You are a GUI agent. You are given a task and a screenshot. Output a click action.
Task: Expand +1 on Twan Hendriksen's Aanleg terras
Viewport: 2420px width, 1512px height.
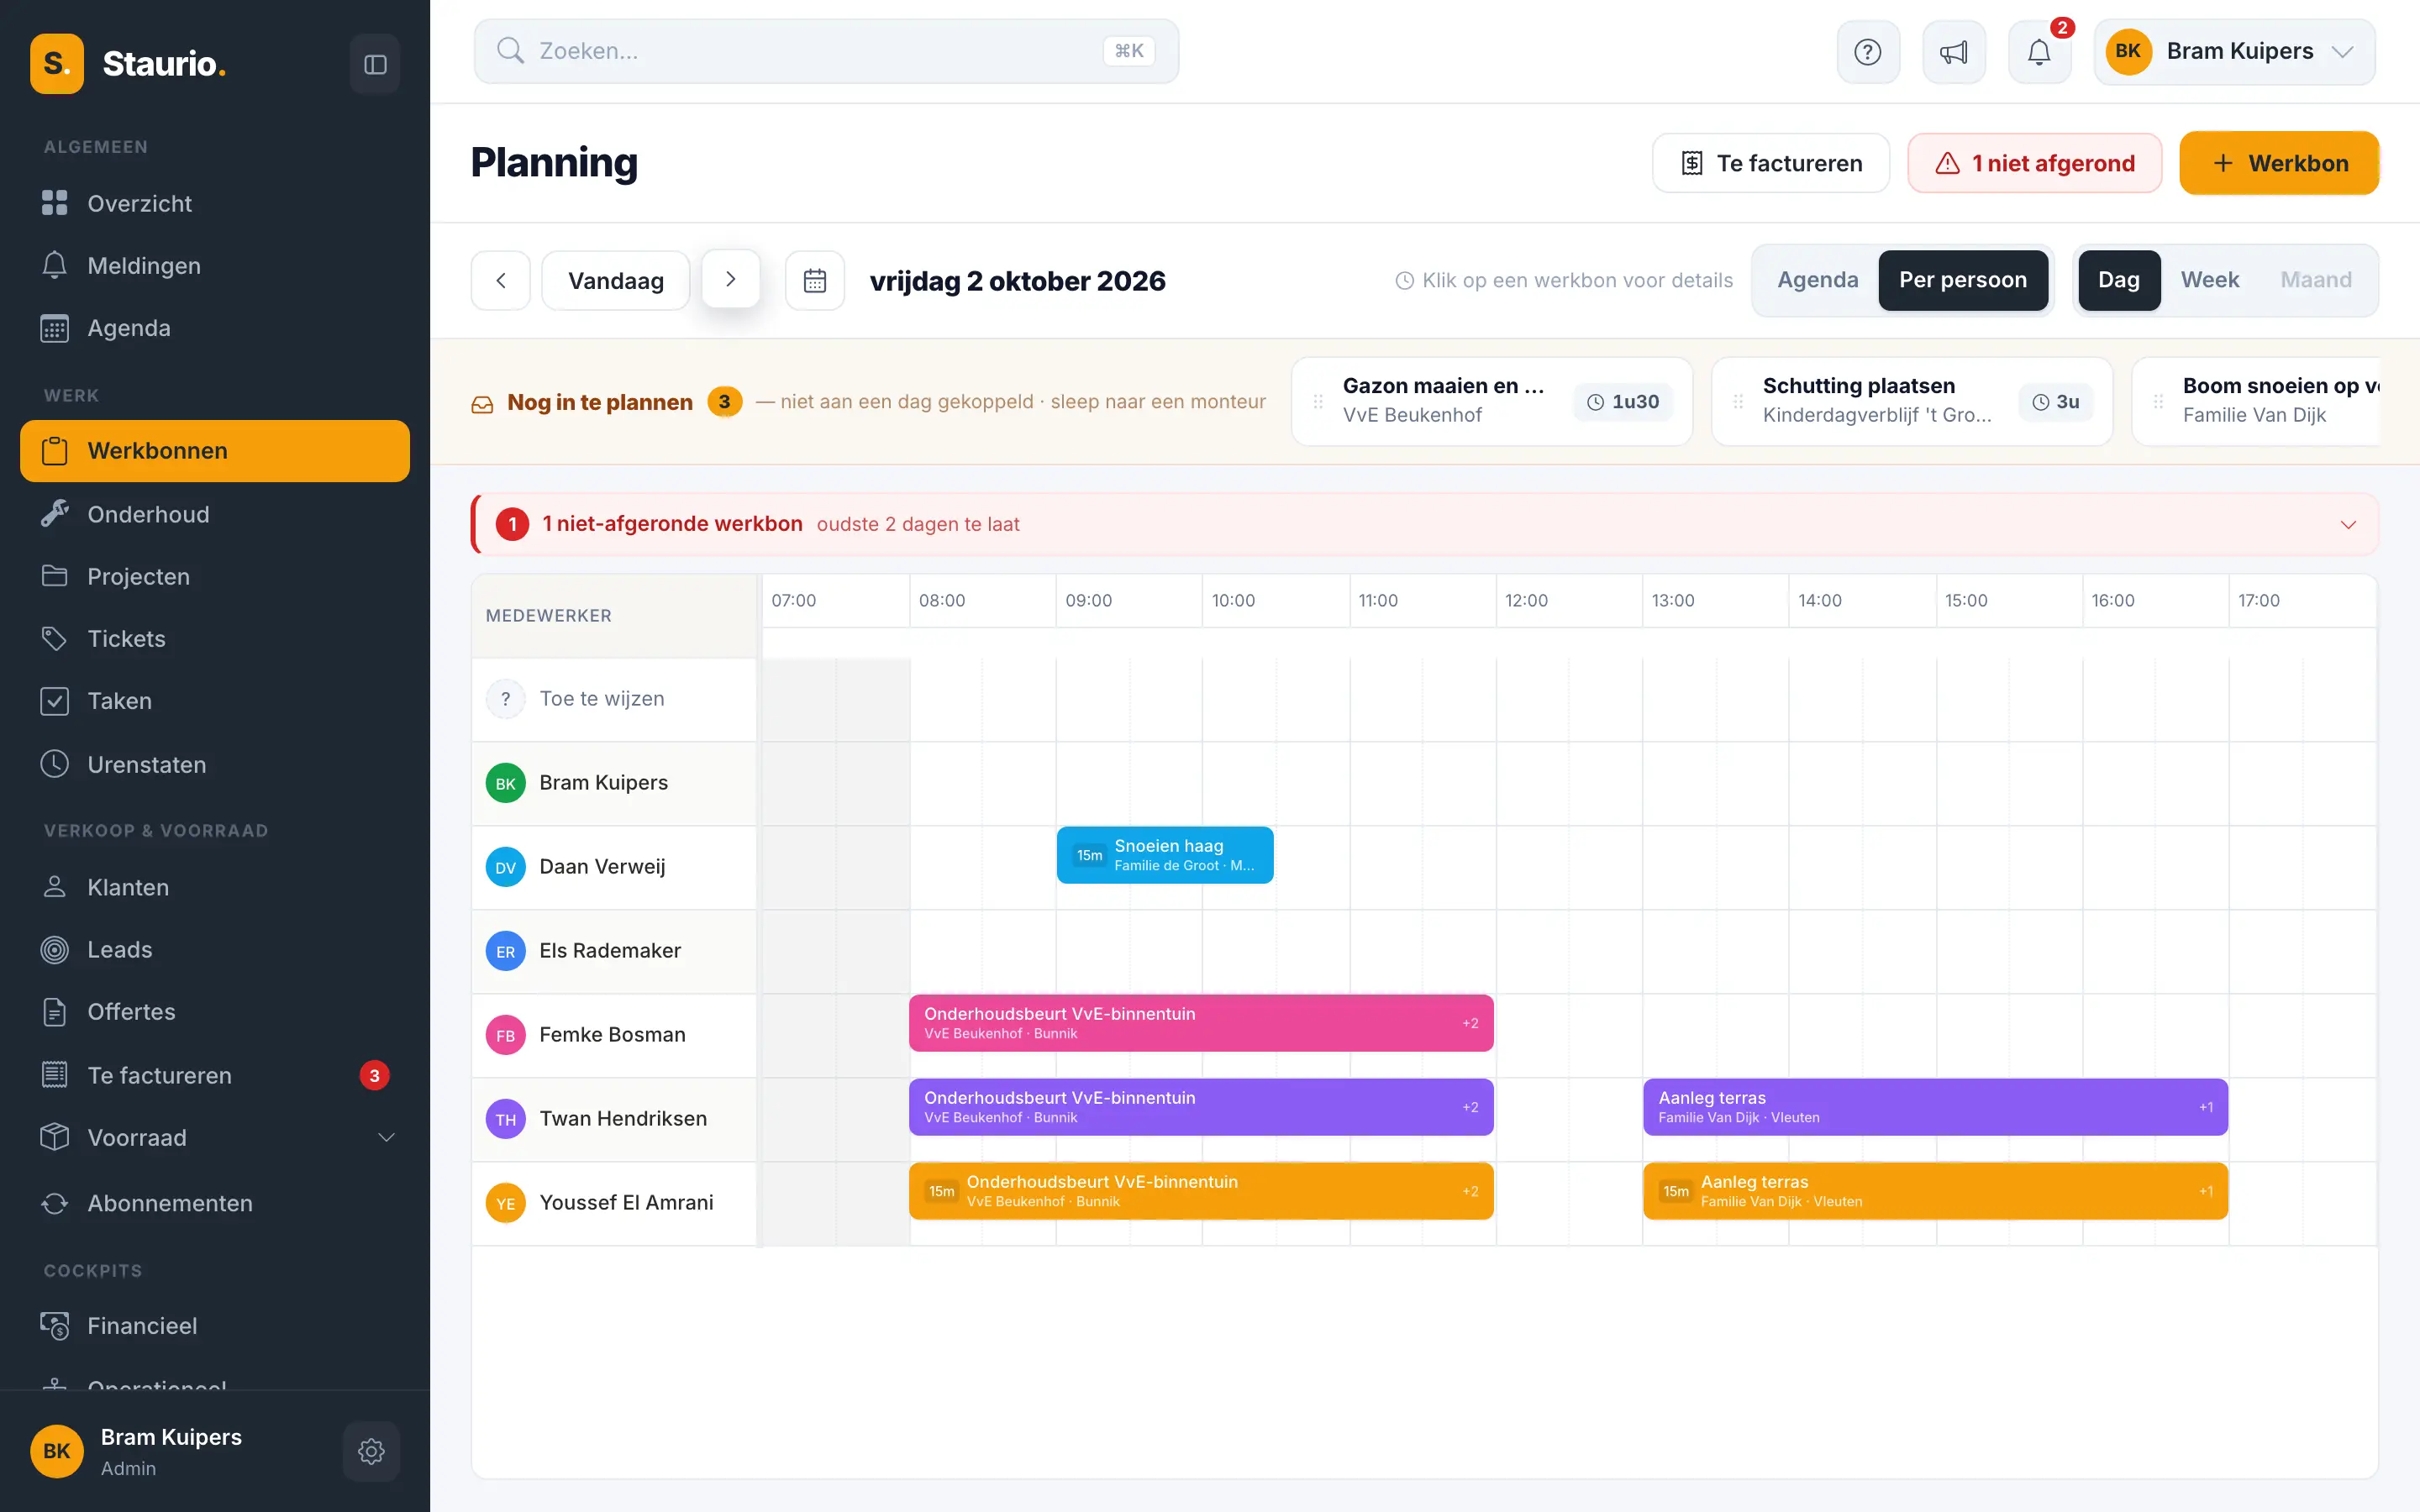[x=2205, y=1107]
